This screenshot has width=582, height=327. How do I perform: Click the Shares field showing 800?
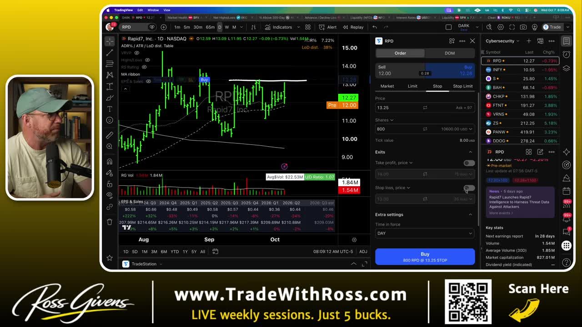coord(425,129)
